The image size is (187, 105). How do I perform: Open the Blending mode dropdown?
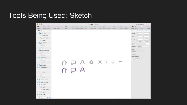[x=143, y=46]
